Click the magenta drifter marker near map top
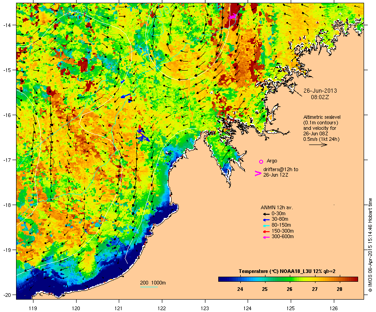The width and height of the screenshot is (376, 312). tap(232, 17)
